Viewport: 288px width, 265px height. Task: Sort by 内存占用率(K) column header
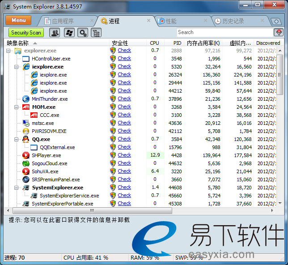[x=203, y=43]
